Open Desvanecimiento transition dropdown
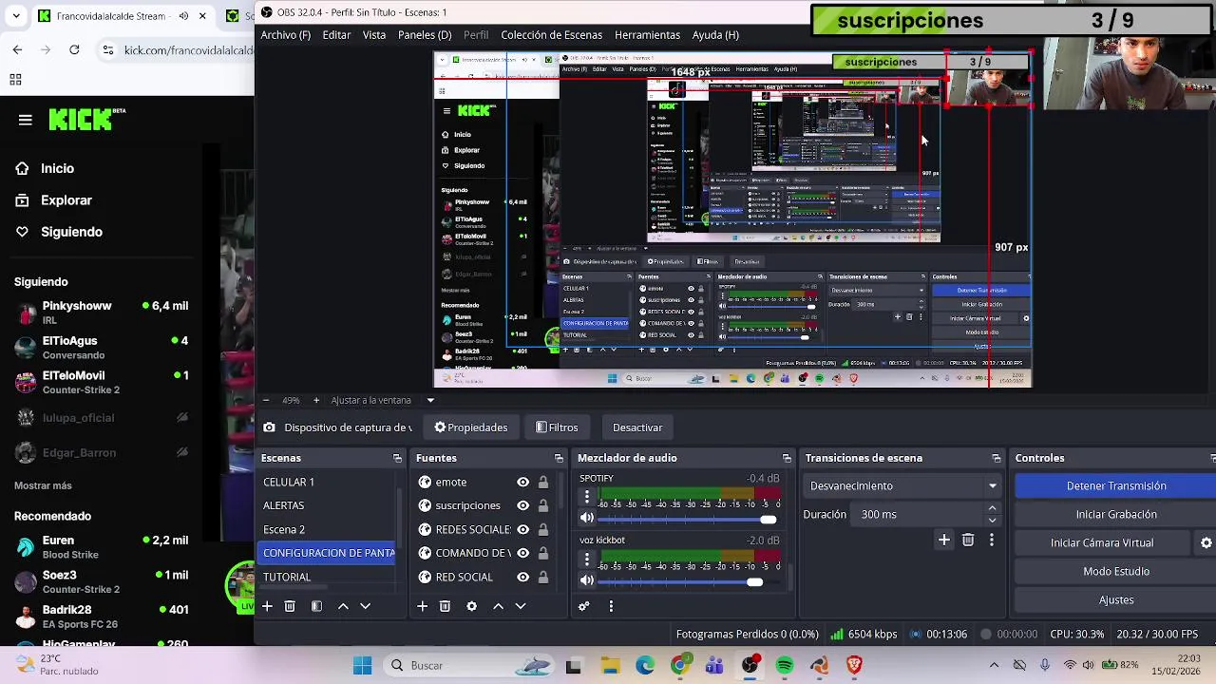The width and height of the screenshot is (1216, 684). (903, 485)
